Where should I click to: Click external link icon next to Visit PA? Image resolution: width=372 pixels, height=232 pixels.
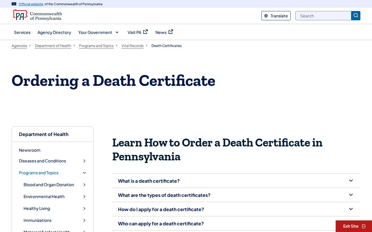[146, 32]
